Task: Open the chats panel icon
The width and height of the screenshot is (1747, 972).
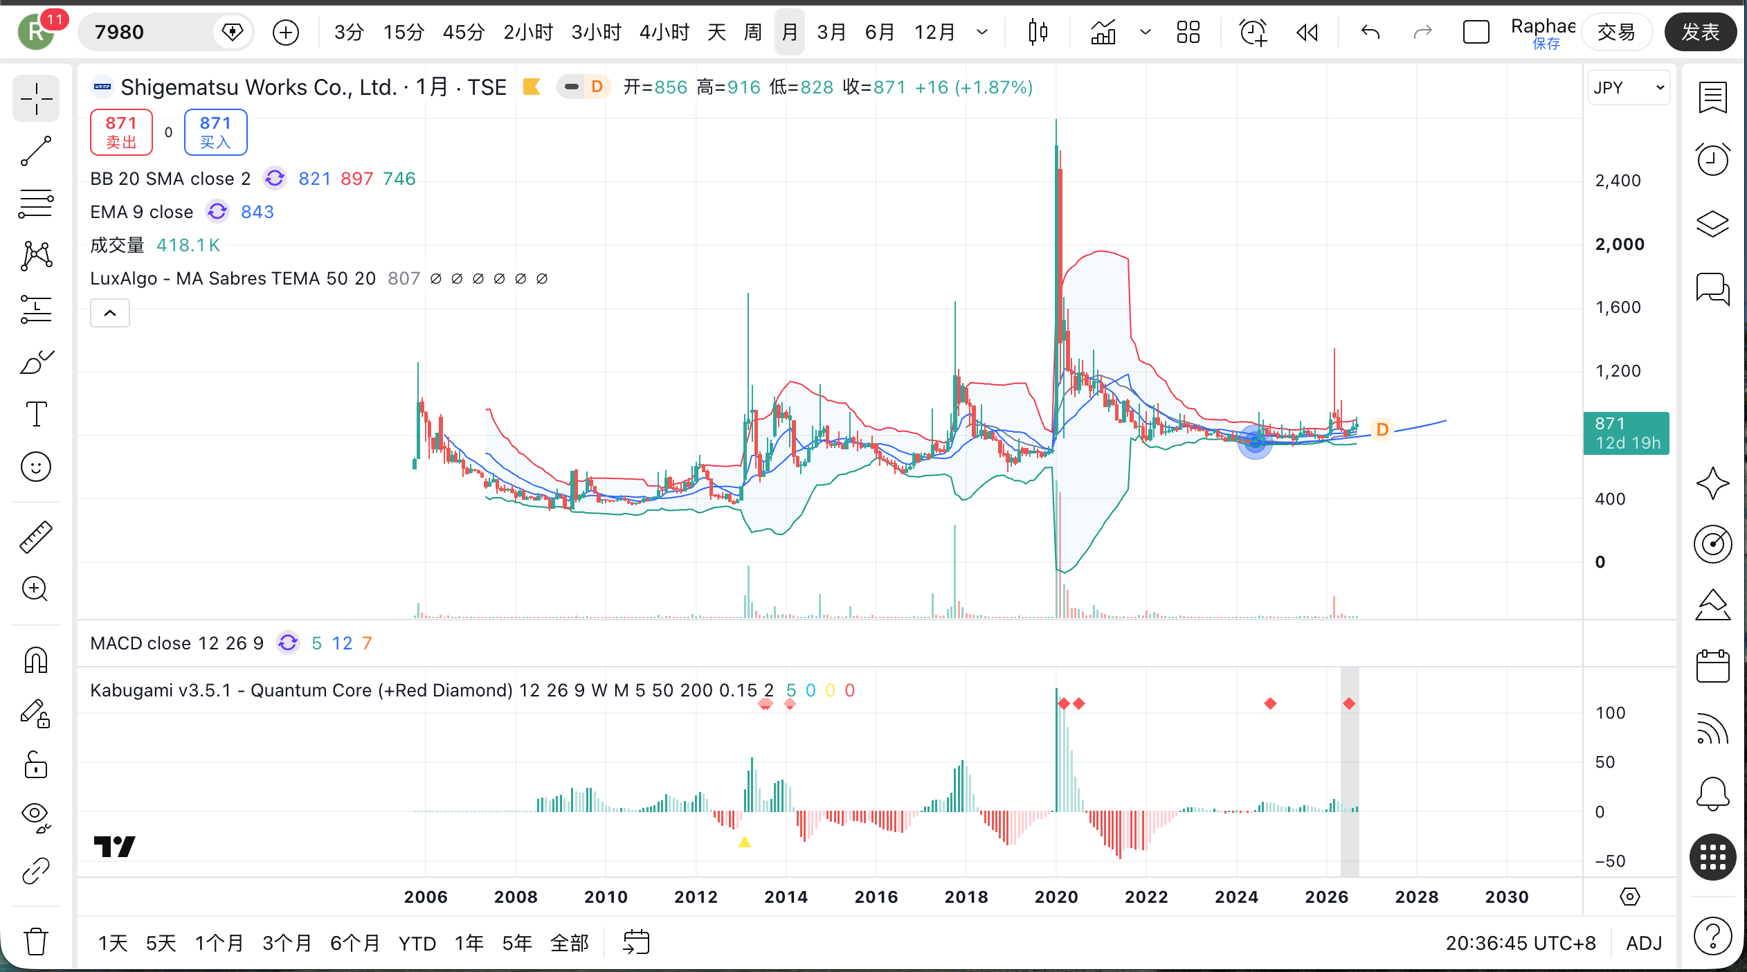Action: (x=1713, y=288)
